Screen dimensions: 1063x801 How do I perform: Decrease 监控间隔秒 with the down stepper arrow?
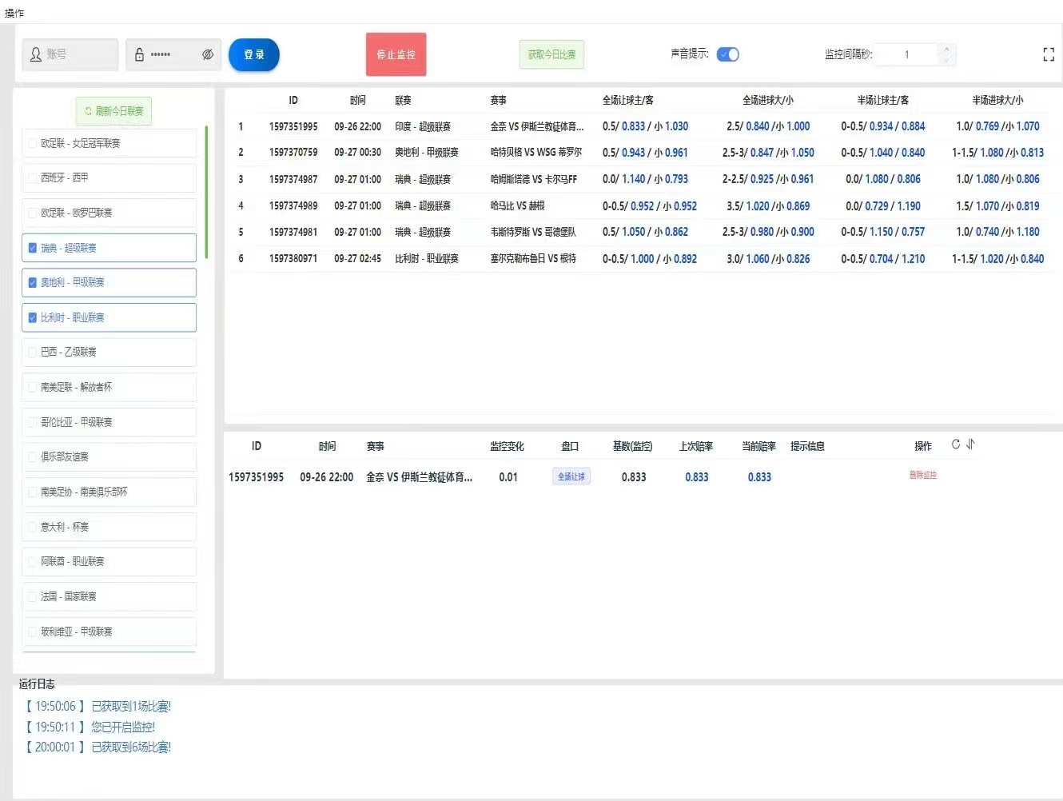coord(946,61)
